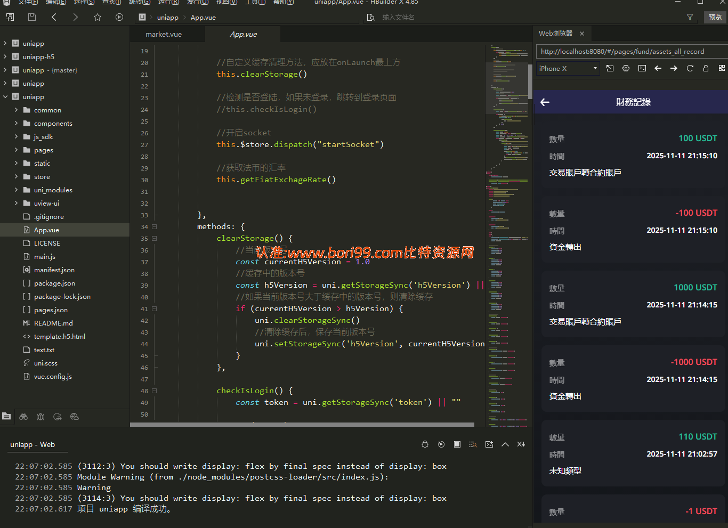Open Web browser settings gear icon
Image resolution: width=728 pixels, height=528 pixels.
tap(626, 68)
